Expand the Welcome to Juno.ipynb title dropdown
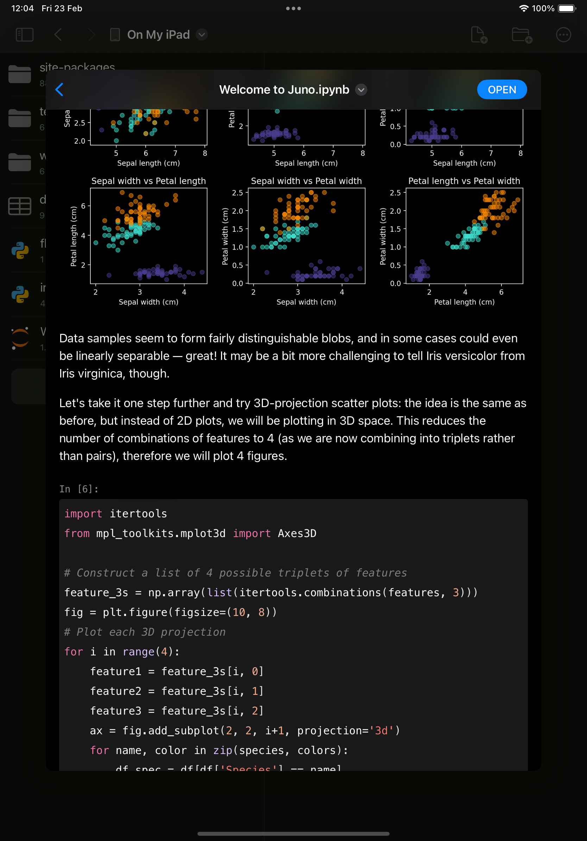587x841 pixels. click(361, 90)
